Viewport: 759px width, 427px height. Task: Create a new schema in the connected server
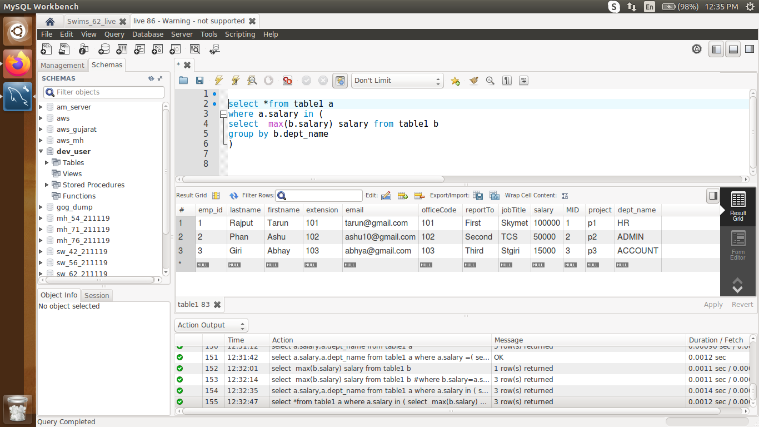(104, 49)
